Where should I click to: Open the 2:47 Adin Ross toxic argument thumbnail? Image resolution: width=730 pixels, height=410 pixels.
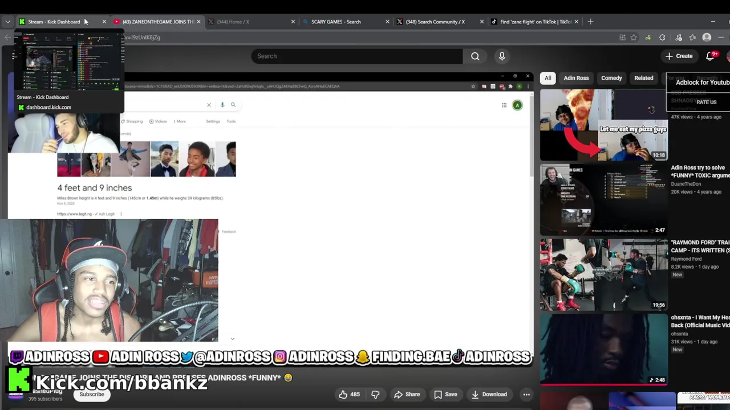click(x=604, y=199)
